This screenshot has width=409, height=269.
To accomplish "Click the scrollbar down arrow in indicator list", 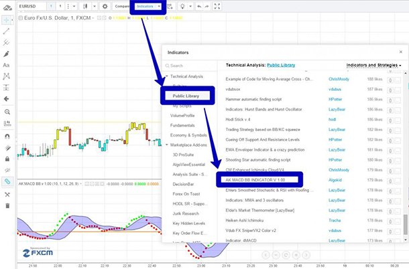I will point(406,240).
